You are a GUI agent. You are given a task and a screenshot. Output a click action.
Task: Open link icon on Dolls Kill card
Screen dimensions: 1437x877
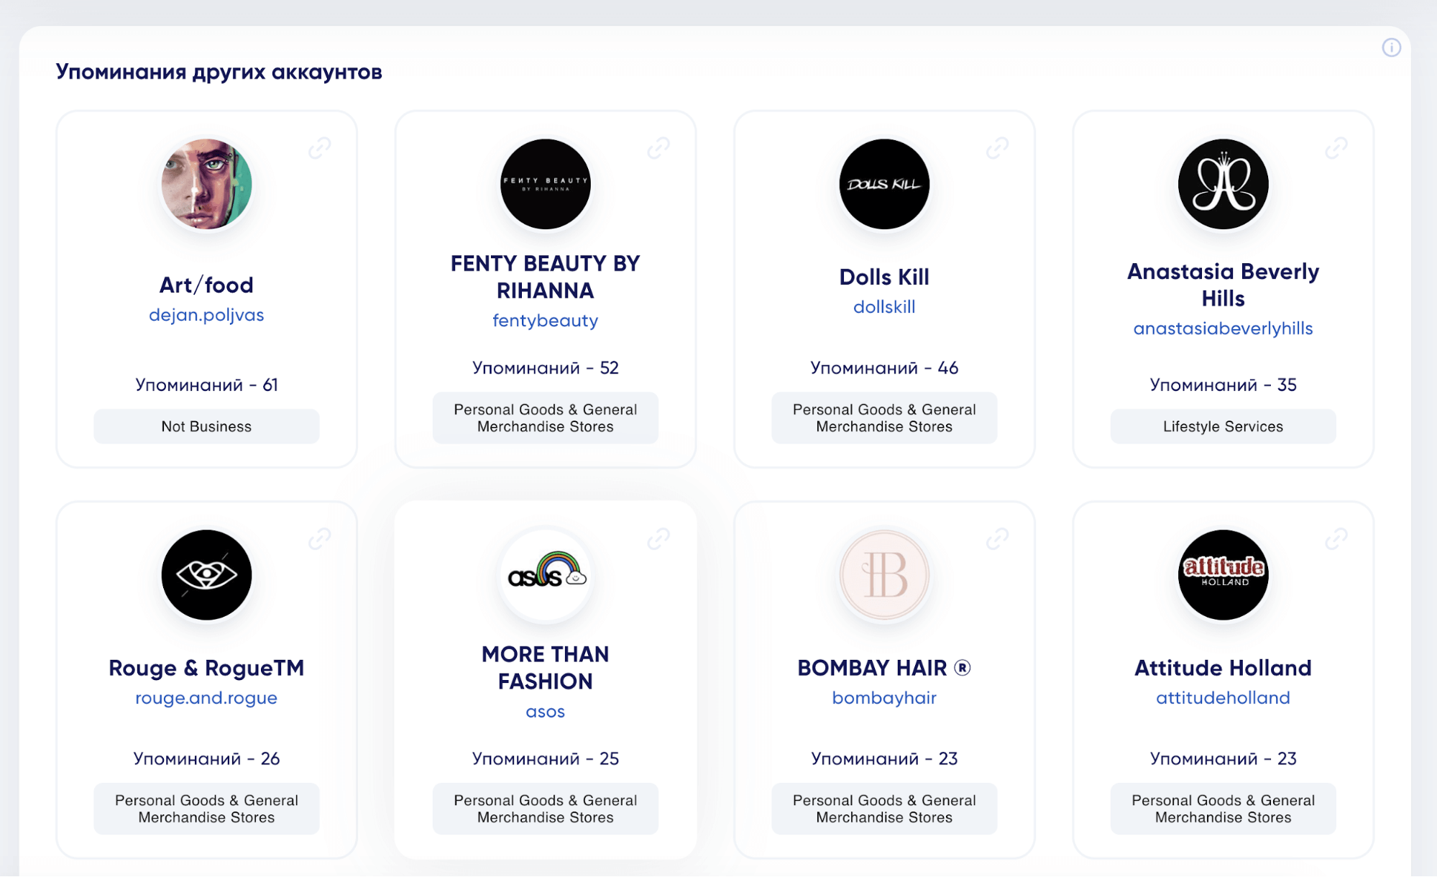coord(997,148)
